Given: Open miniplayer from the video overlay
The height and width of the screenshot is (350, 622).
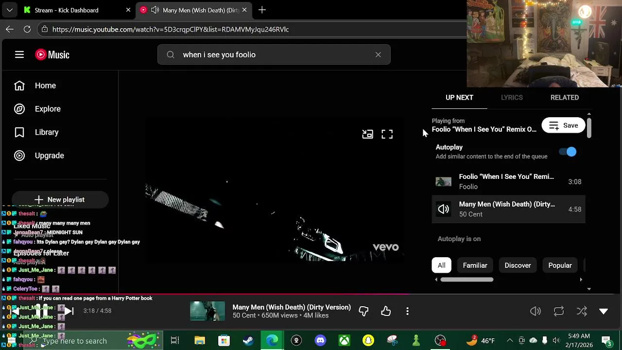Looking at the screenshot, I should pos(367,134).
